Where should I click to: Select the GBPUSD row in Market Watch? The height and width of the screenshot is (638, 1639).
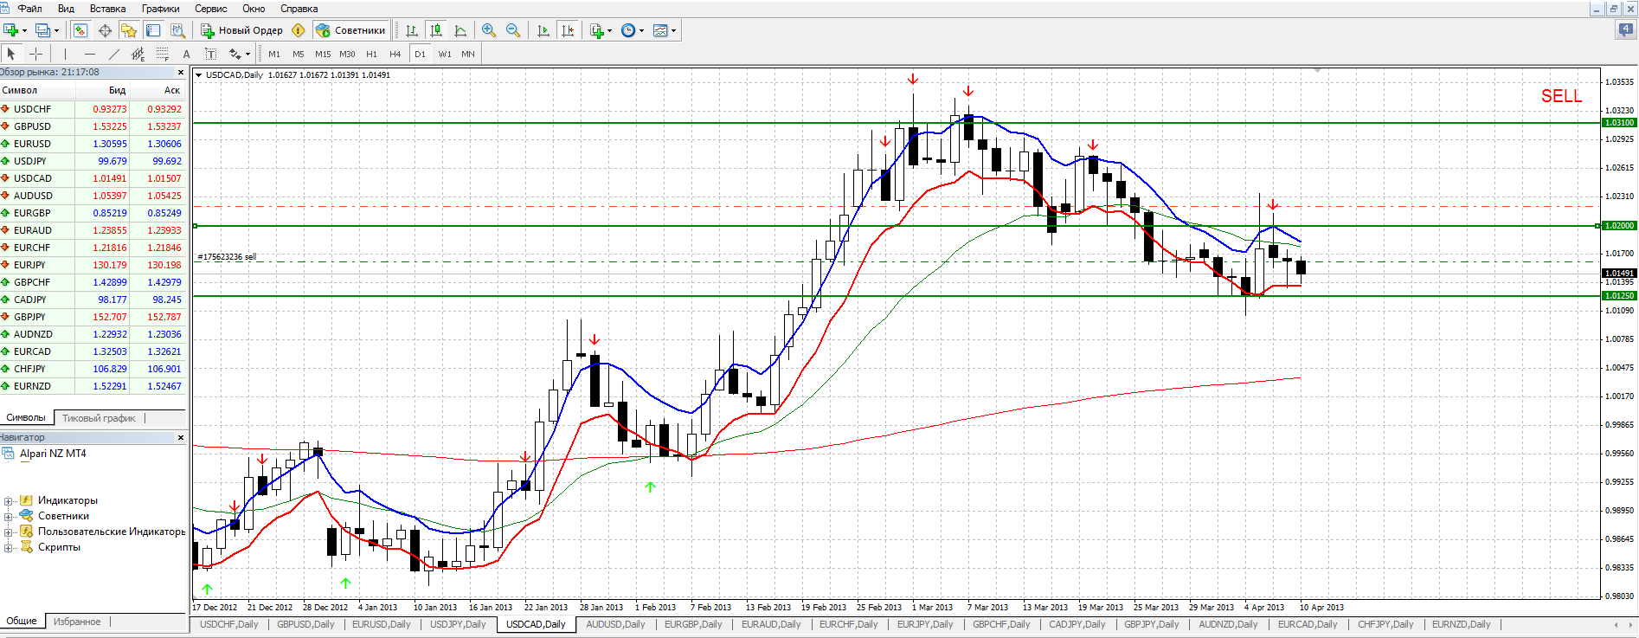click(93, 126)
